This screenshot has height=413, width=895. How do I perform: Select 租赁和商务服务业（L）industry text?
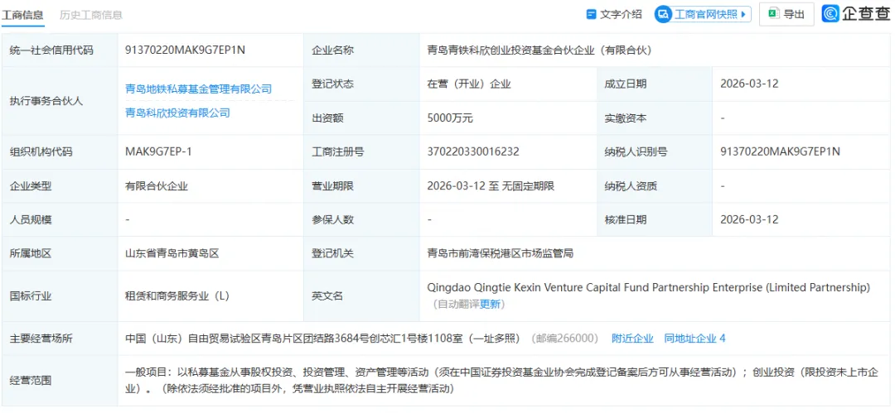click(x=177, y=296)
